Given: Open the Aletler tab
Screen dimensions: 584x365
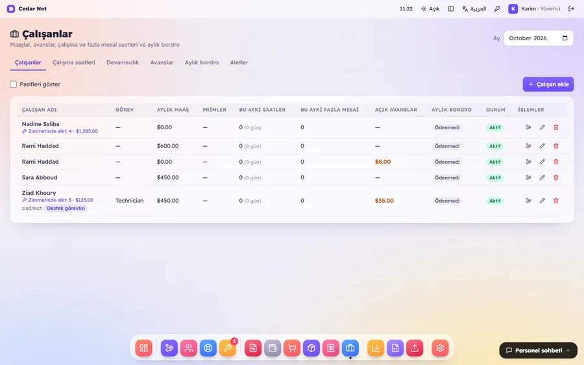Looking at the screenshot, I should coord(239,62).
